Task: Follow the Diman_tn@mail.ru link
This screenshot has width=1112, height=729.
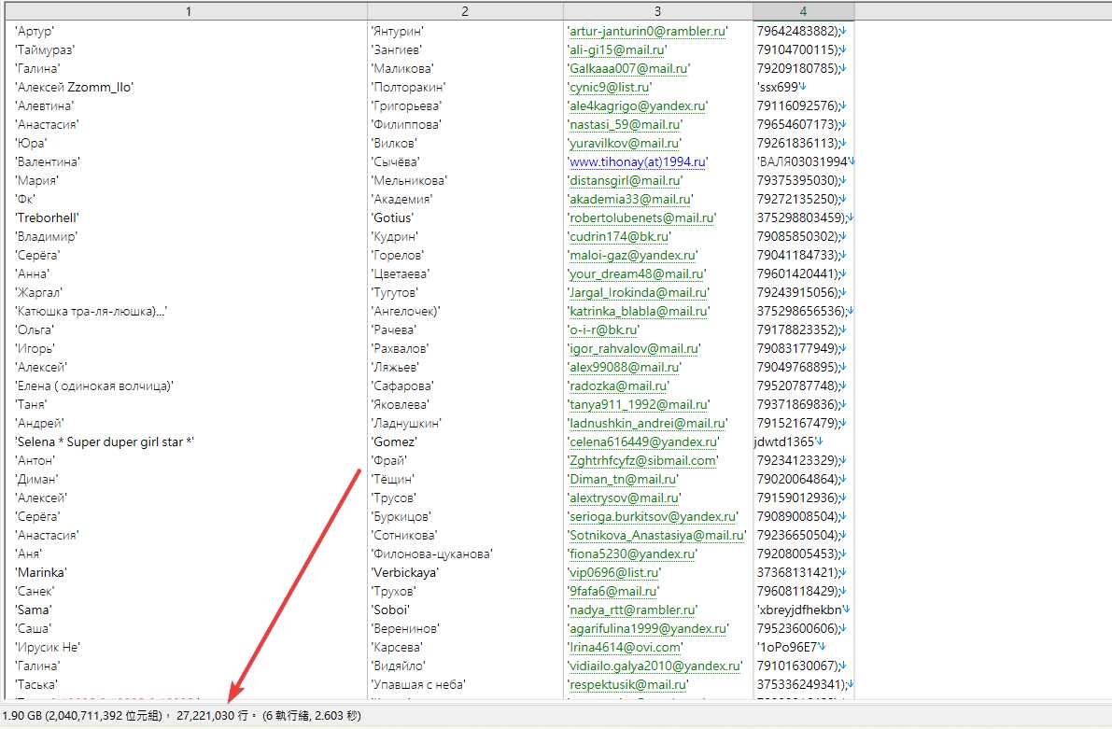Action: (623, 480)
